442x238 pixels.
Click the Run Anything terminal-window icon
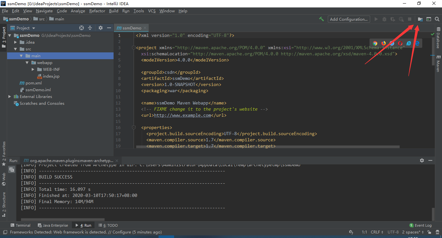[x=429, y=19]
